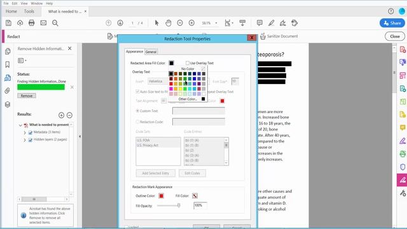
Task: Click the fit page scrolling icon
Action: pos(228,23)
